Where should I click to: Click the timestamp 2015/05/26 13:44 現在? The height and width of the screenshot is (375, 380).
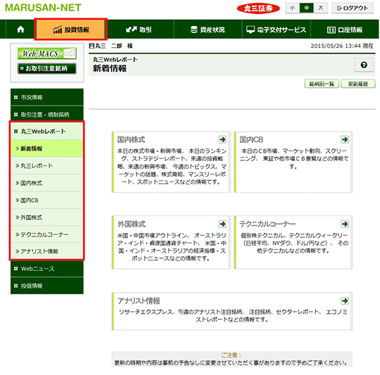(342, 46)
